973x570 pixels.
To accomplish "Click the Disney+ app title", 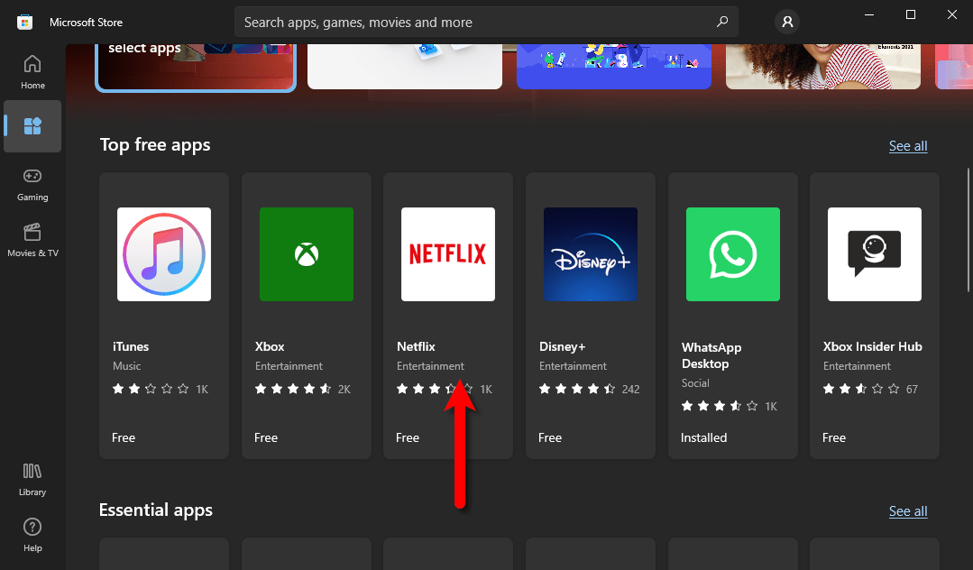I will [x=562, y=346].
